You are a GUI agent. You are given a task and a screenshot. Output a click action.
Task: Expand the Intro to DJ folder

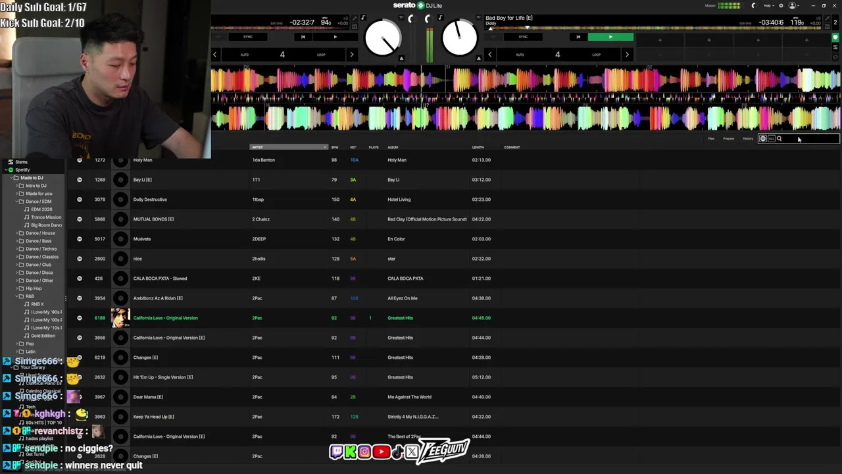point(17,186)
